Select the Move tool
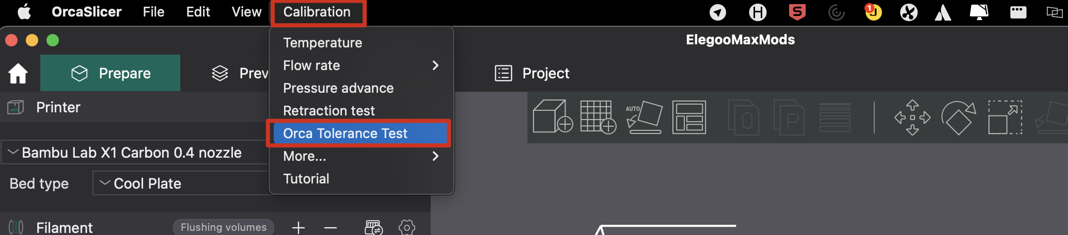This screenshot has width=1068, height=235. [x=912, y=117]
